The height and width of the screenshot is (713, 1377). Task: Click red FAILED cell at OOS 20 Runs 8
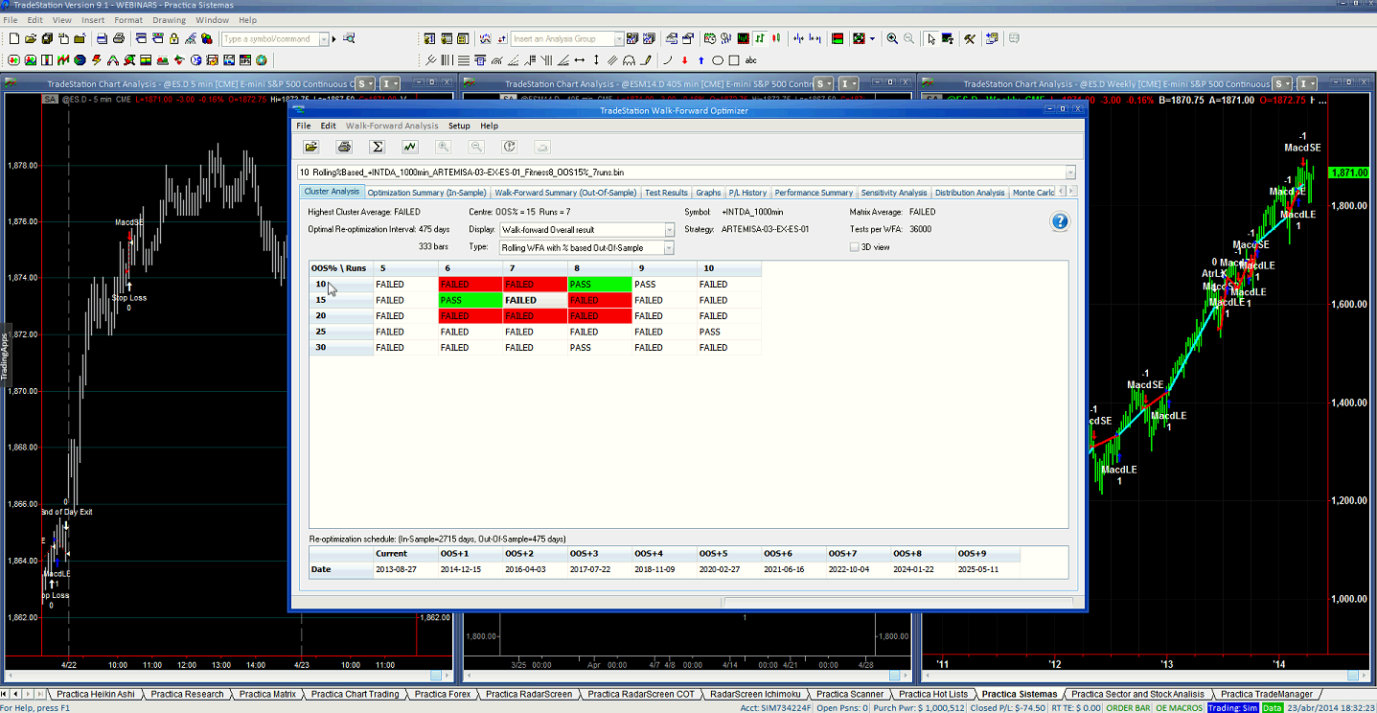(x=600, y=316)
